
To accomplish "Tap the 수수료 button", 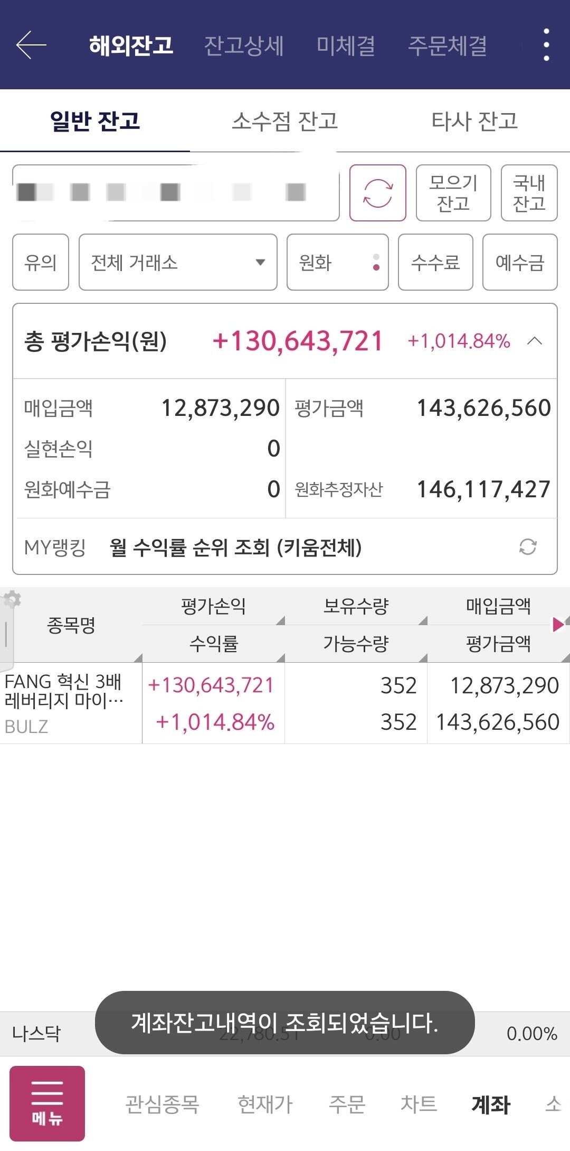I will [x=435, y=262].
